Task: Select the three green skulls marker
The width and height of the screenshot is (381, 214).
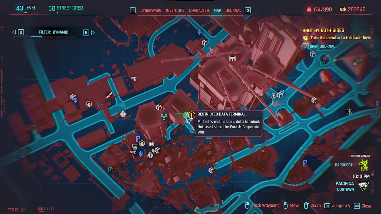Action: click(x=163, y=117)
